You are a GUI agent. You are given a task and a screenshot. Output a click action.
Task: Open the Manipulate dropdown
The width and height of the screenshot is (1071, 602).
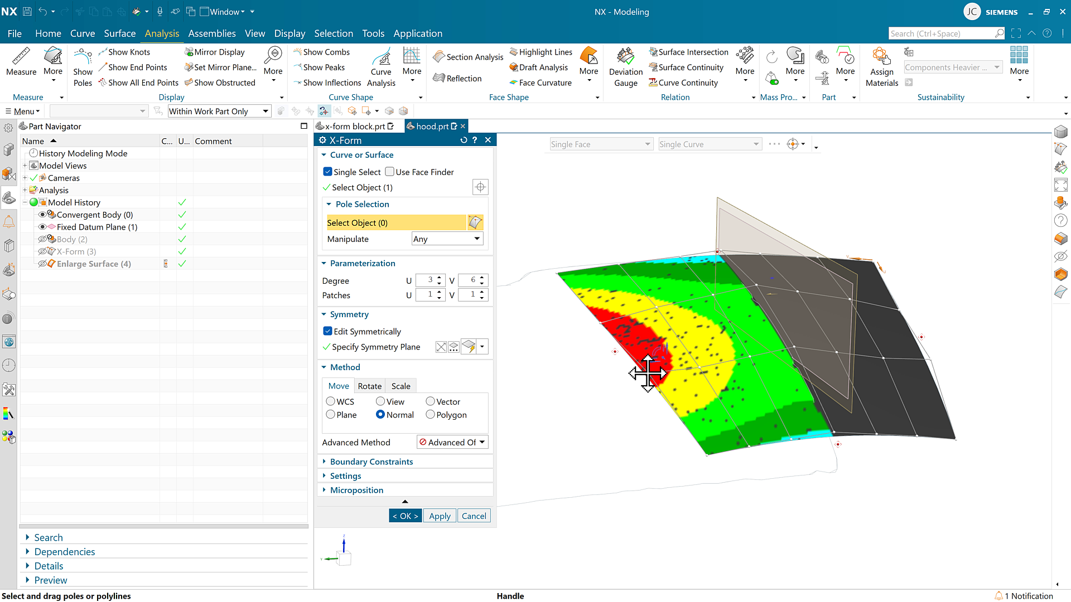point(446,239)
